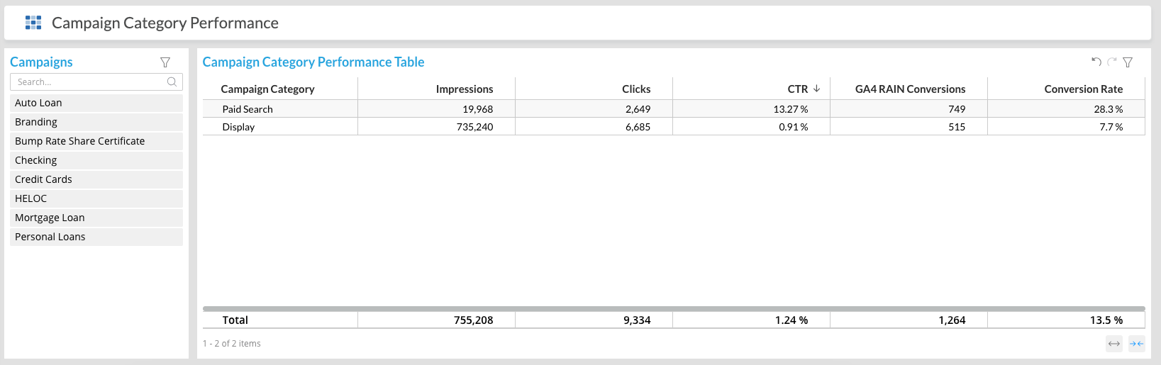Select the HELOC campaign filter

(31, 198)
